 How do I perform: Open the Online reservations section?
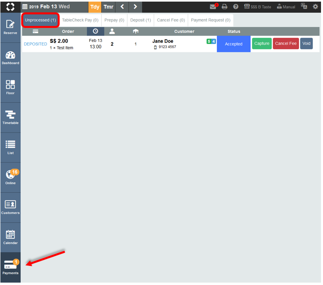pos(10,178)
